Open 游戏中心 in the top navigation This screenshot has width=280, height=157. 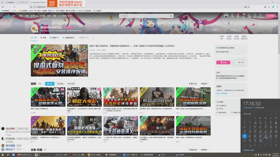click(34, 16)
